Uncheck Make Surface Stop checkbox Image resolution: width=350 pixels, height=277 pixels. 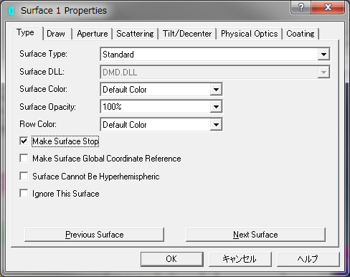pyautogui.click(x=24, y=141)
